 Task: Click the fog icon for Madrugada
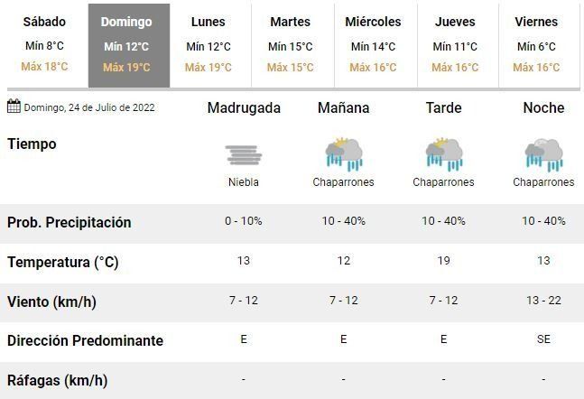[x=244, y=154]
